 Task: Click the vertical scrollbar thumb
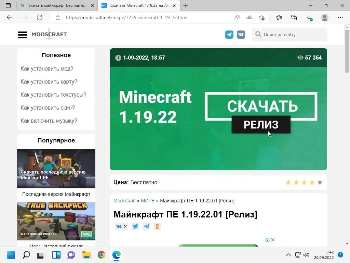347,51
